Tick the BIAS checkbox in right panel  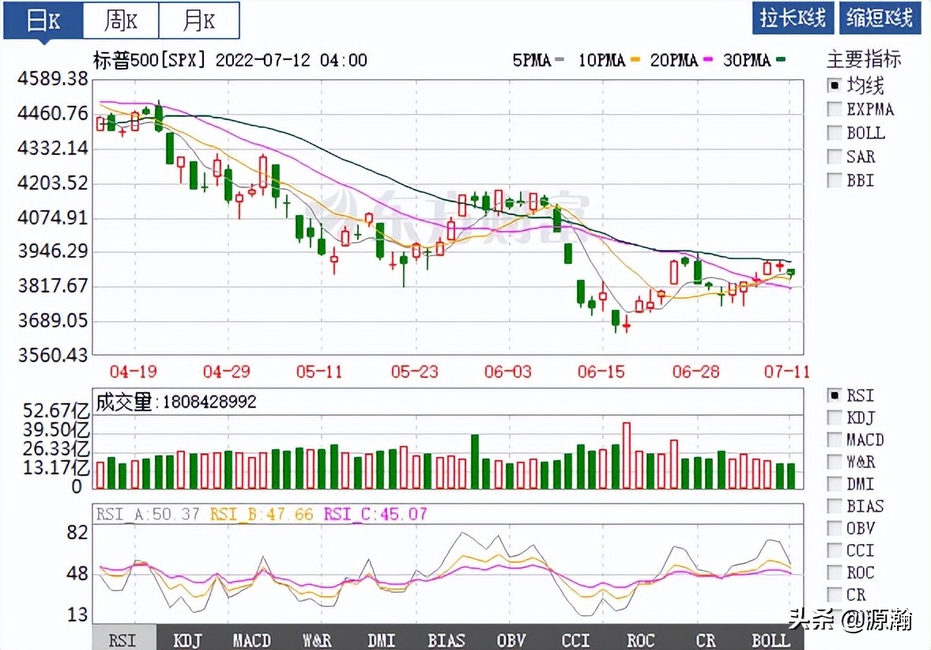pyautogui.click(x=835, y=506)
